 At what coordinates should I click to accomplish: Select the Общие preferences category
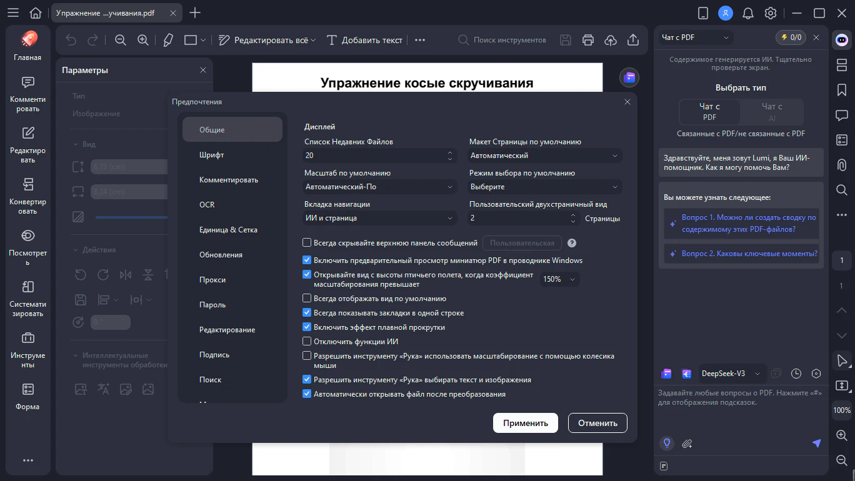[x=232, y=129]
